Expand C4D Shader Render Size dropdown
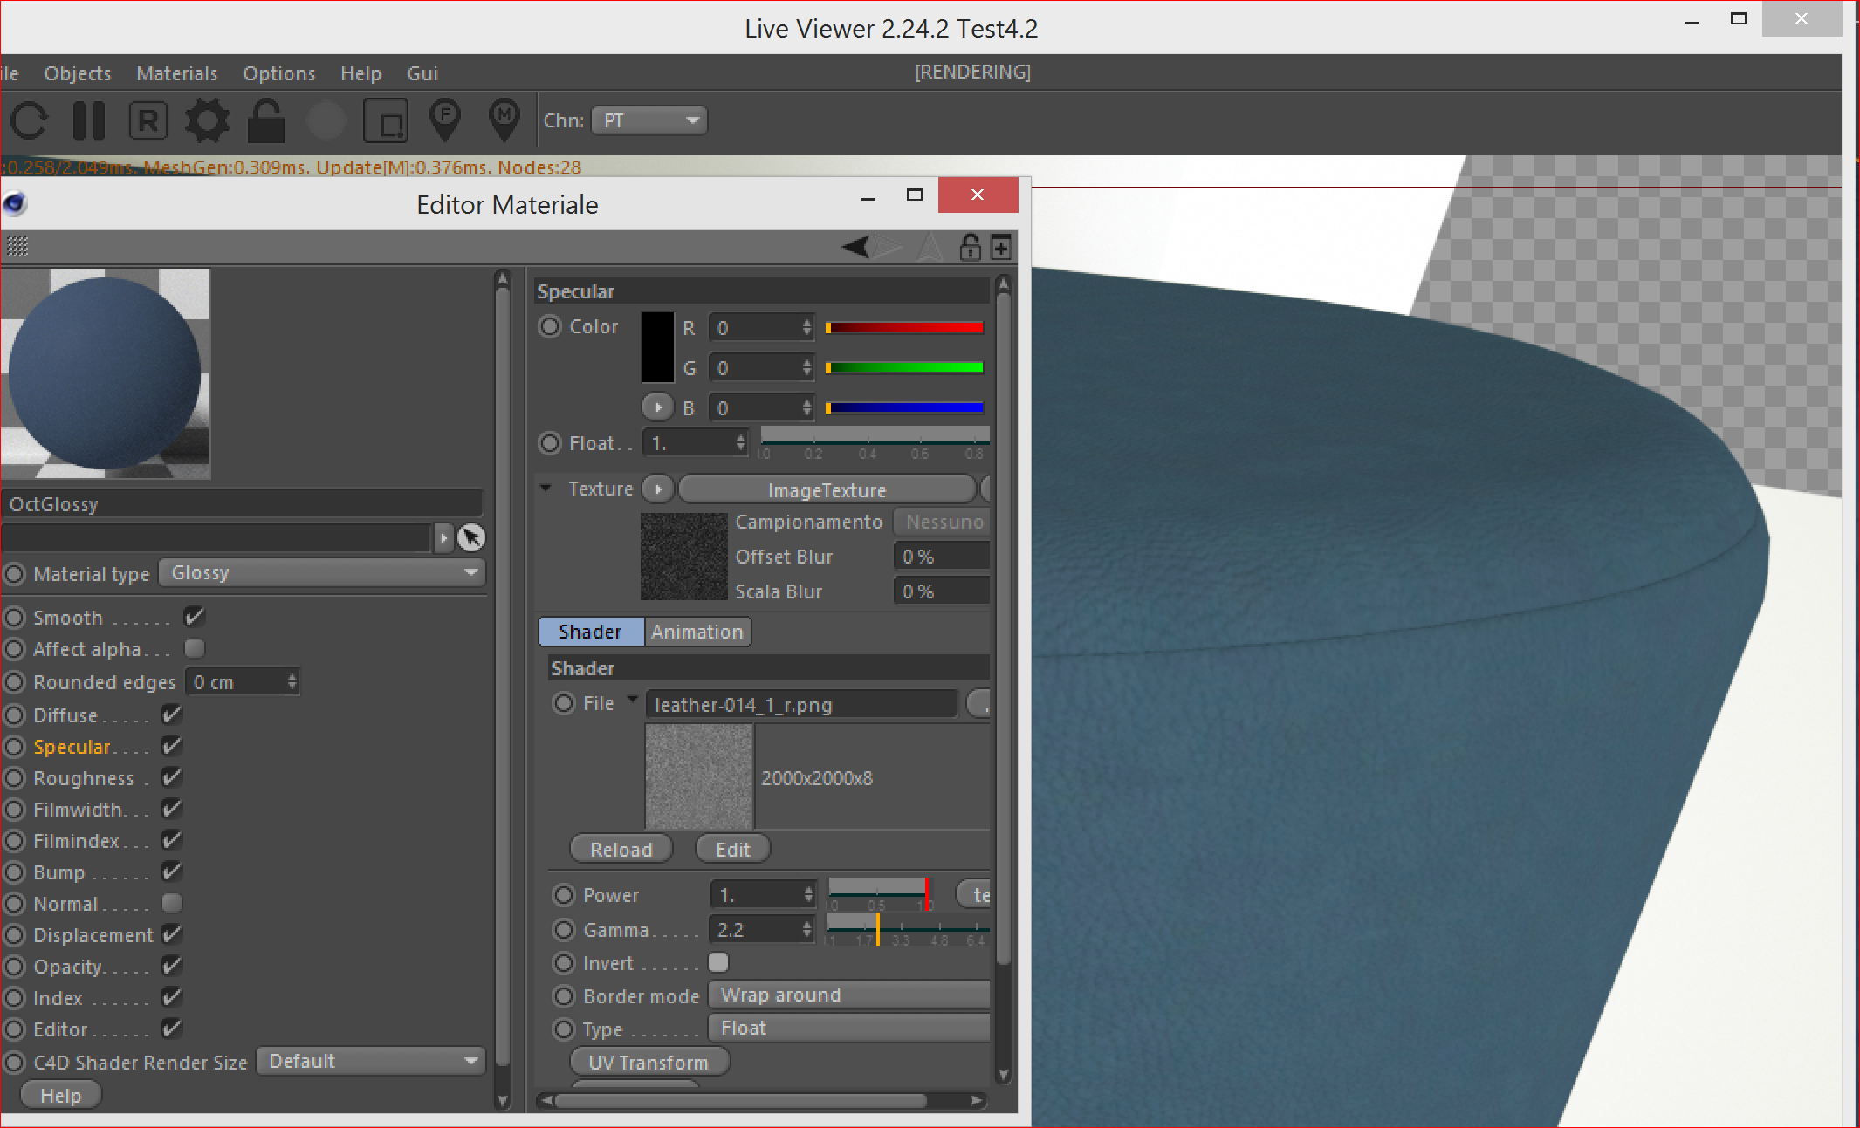1860x1128 pixels. click(x=371, y=1061)
